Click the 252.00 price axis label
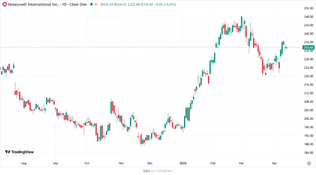Screen dimensions: 316x175 (x=309, y=8)
